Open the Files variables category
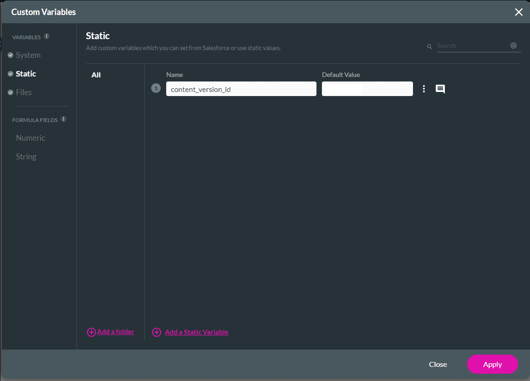The height and width of the screenshot is (381, 530). tap(24, 92)
